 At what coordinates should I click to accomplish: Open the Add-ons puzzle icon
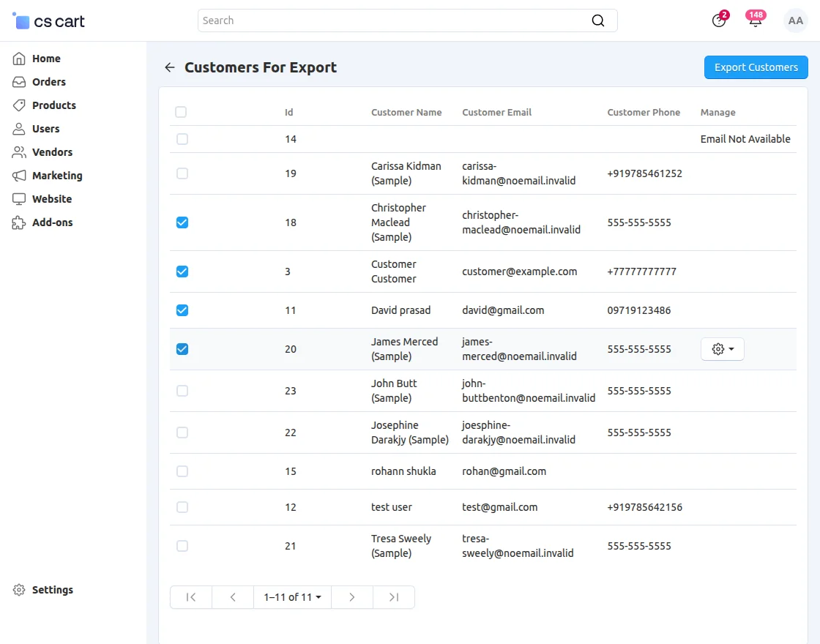click(18, 222)
